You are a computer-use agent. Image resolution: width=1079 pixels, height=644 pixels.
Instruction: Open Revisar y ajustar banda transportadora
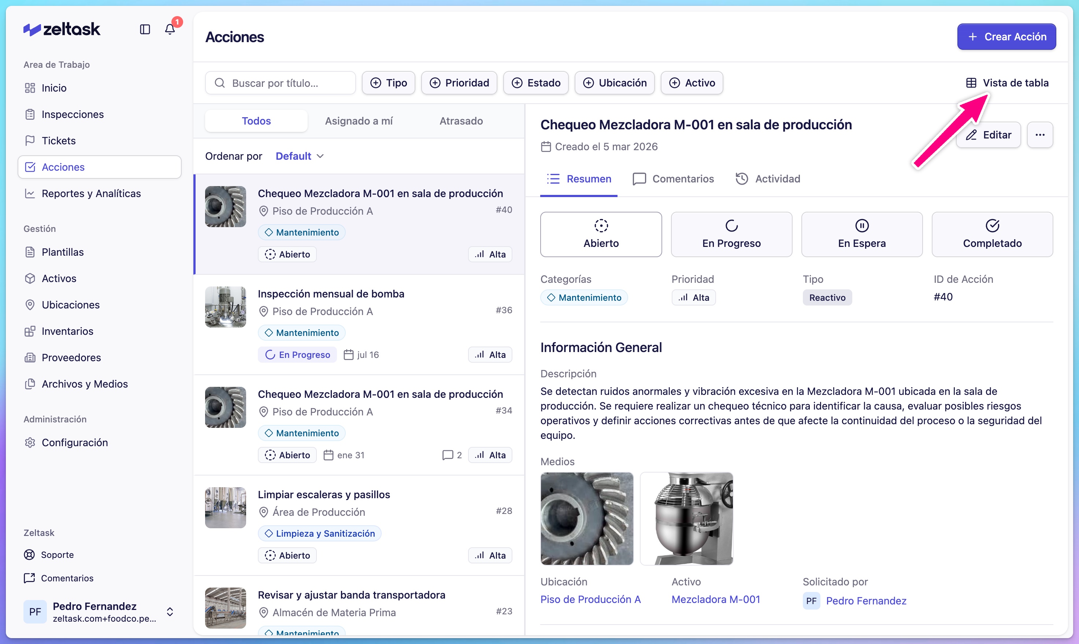tap(351, 595)
